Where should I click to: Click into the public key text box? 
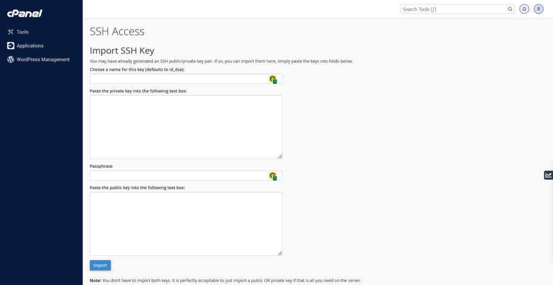(186, 223)
